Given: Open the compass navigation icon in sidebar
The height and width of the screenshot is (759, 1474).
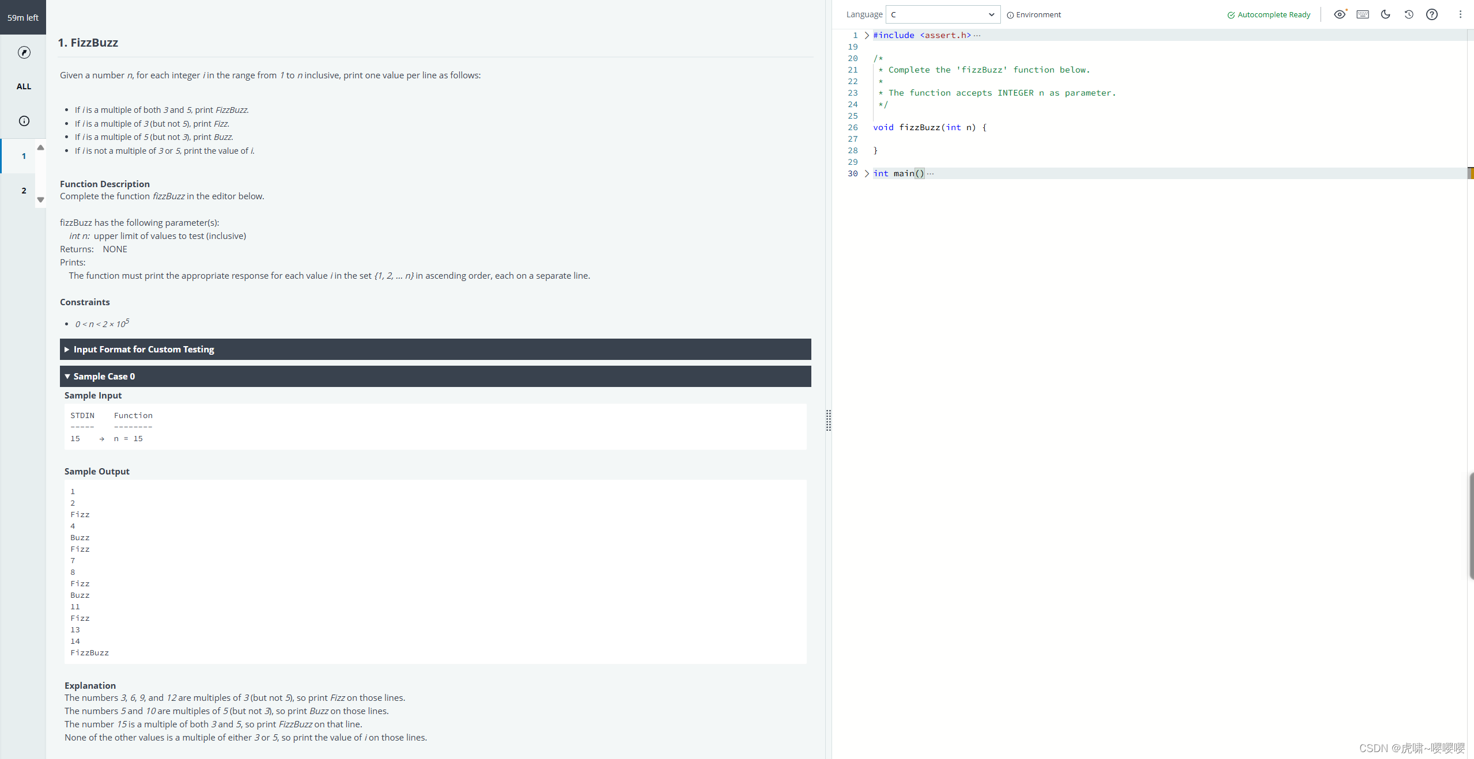Looking at the screenshot, I should point(24,52).
